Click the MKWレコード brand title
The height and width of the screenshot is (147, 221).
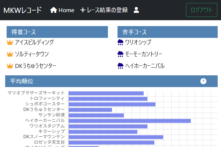22,10
